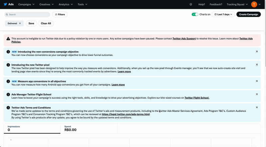Click the NEW badge on conversions objective notice

pyautogui.click(x=14, y=52)
